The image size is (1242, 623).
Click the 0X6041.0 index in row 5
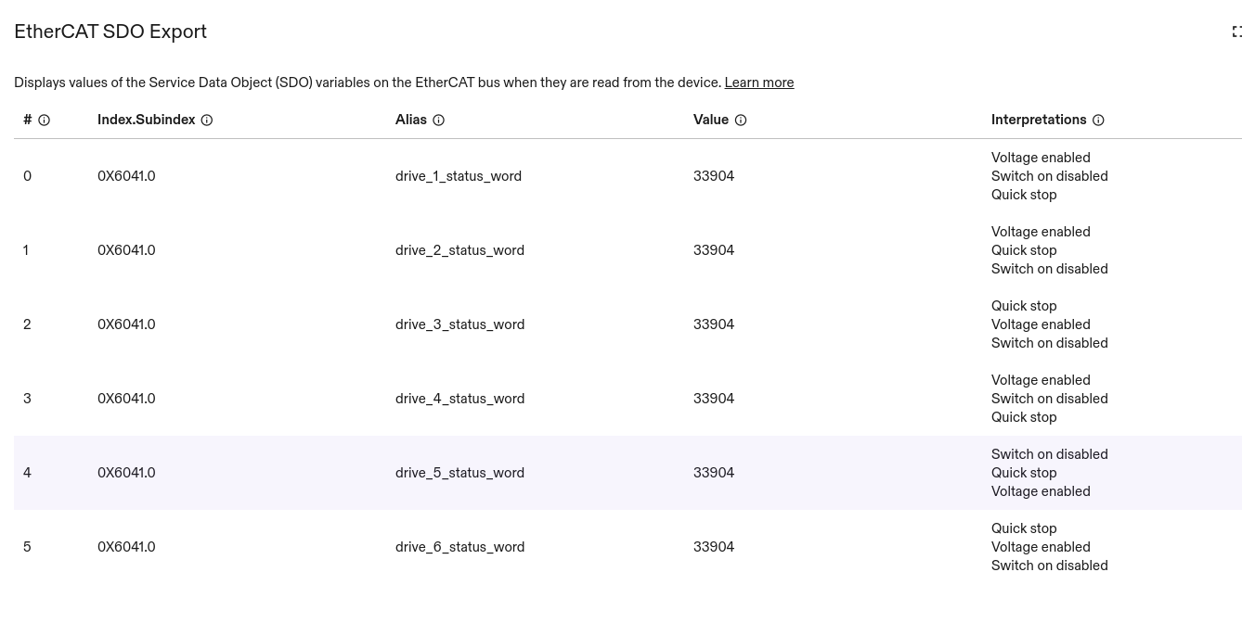click(x=126, y=547)
